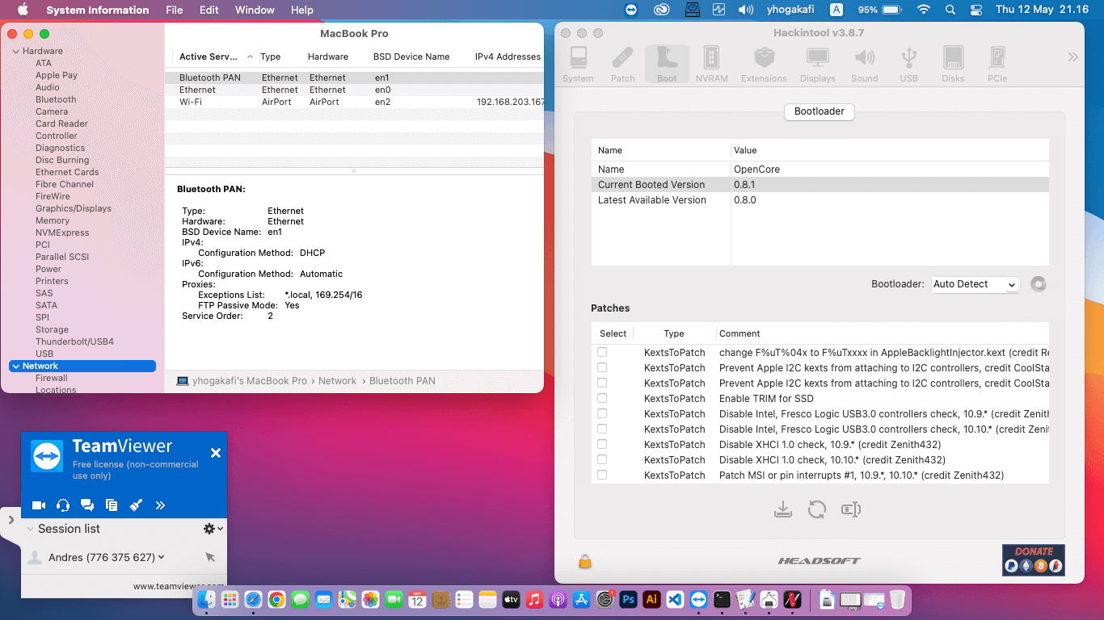
Task: Open the NVRAM tab in Hackintool
Action: coord(711,65)
